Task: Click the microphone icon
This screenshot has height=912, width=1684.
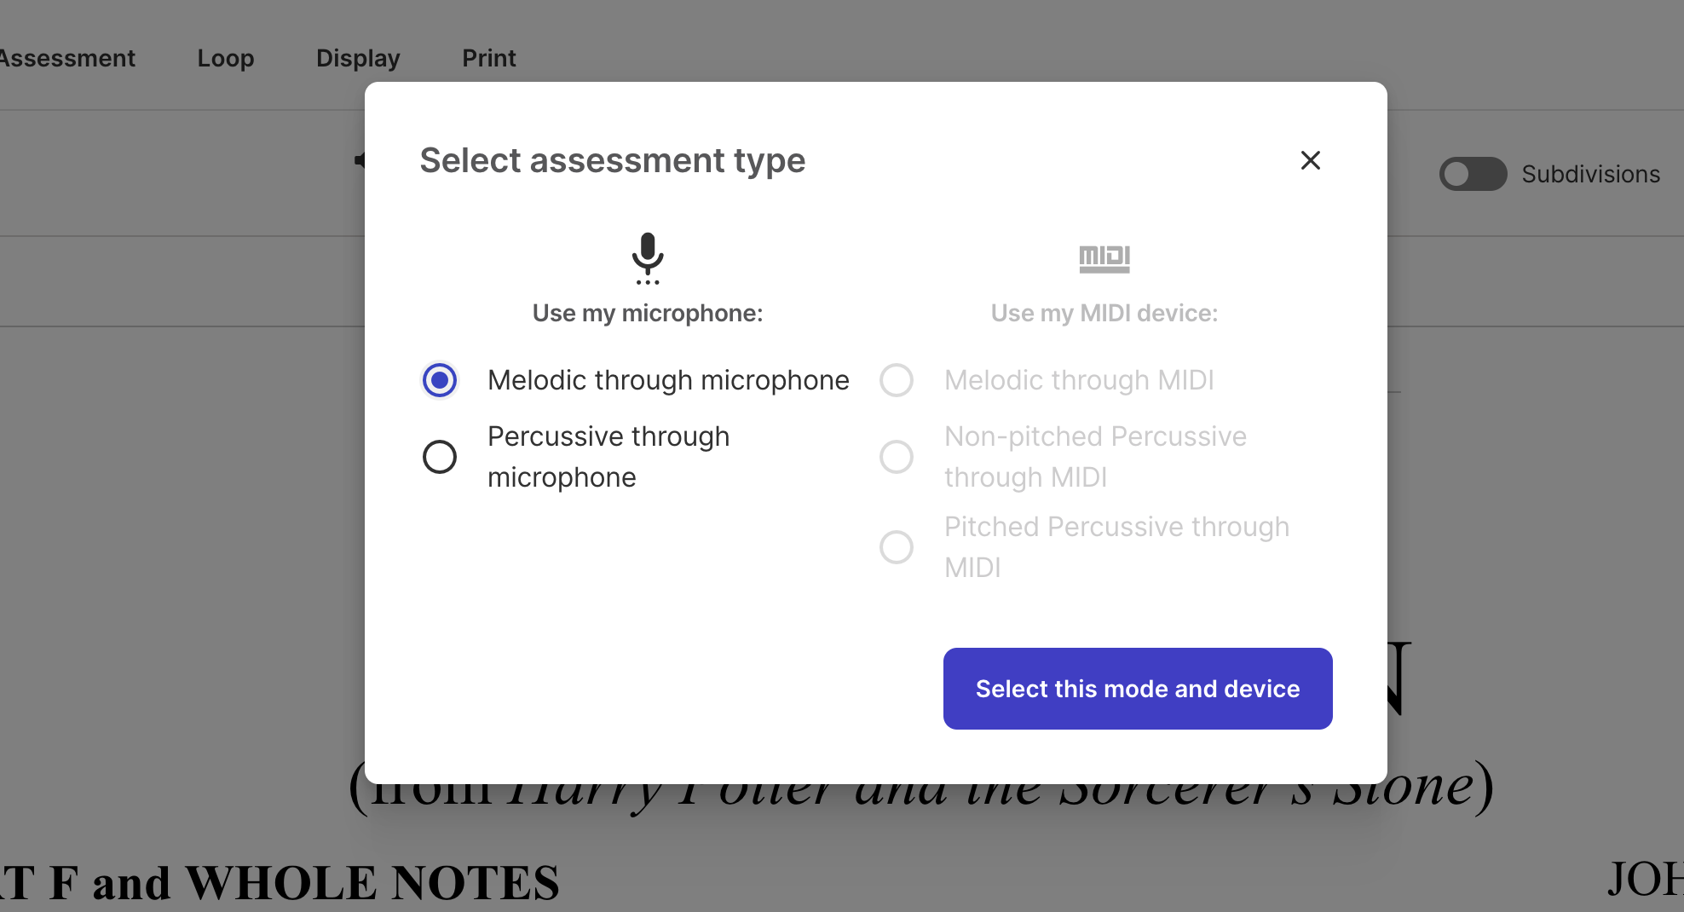Action: click(648, 257)
